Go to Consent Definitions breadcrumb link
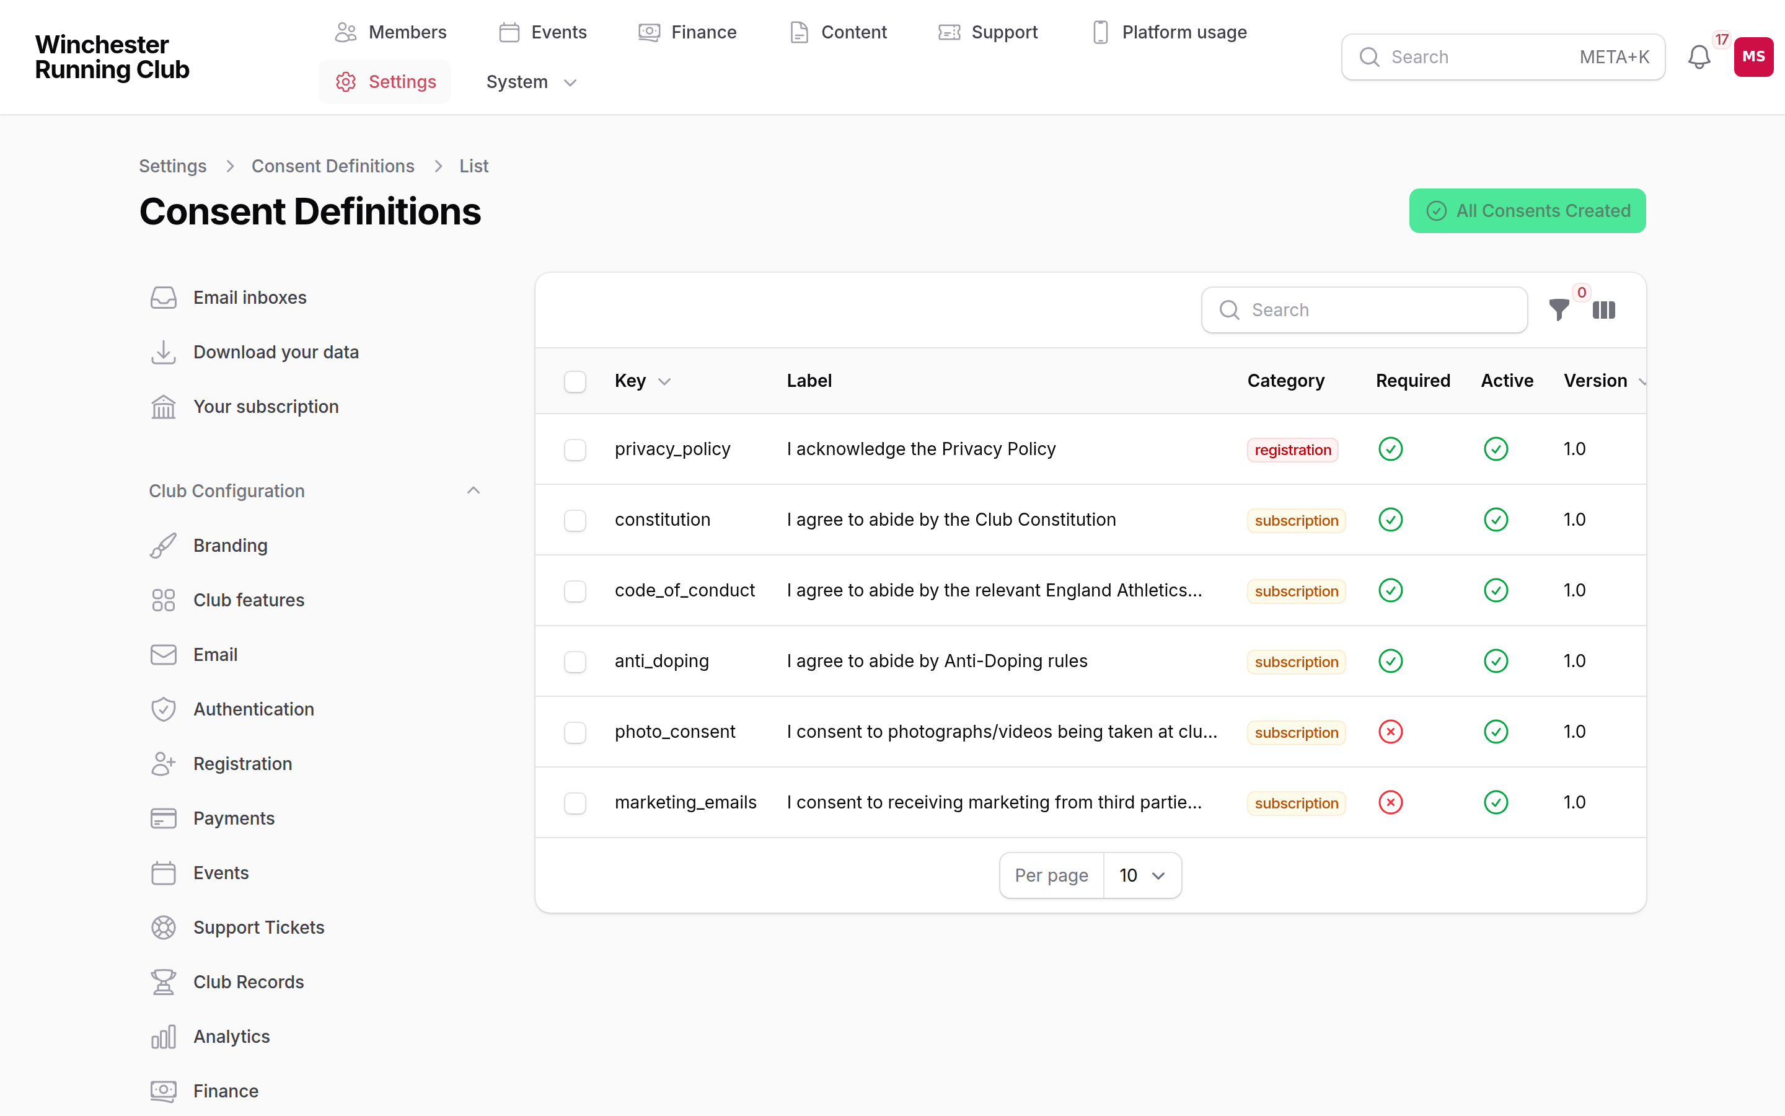This screenshot has width=1785, height=1116. (333, 166)
